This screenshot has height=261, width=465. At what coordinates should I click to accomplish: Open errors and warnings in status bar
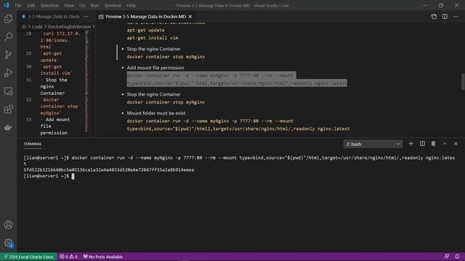coord(68,257)
